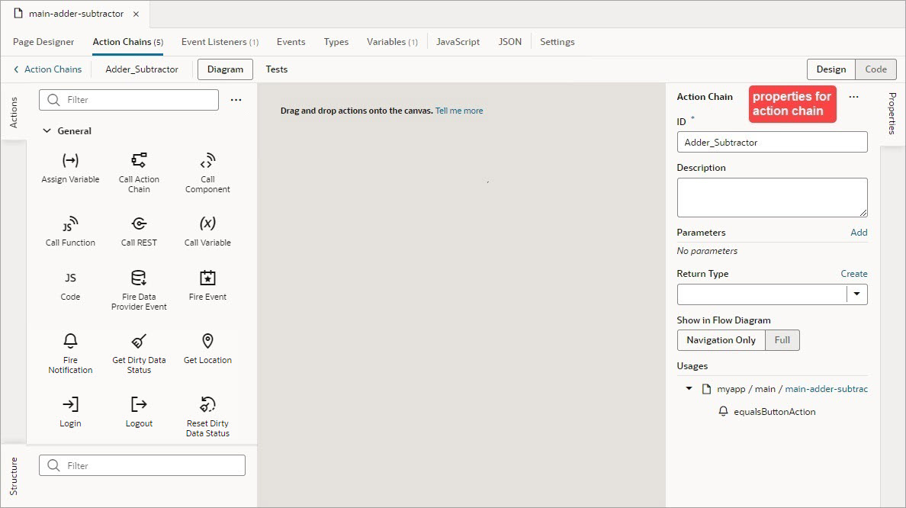Click the ID field containing Adder_Subtractor
This screenshot has height=508, width=906.
[772, 142]
